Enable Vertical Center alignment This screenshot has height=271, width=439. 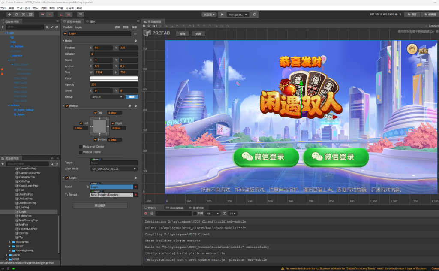click(81, 152)
